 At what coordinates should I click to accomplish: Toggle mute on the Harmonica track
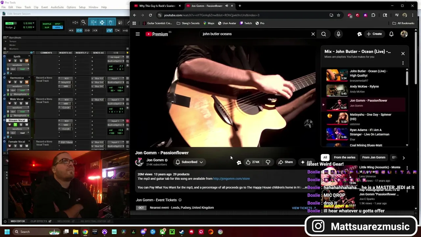click(x=27, y=82)
